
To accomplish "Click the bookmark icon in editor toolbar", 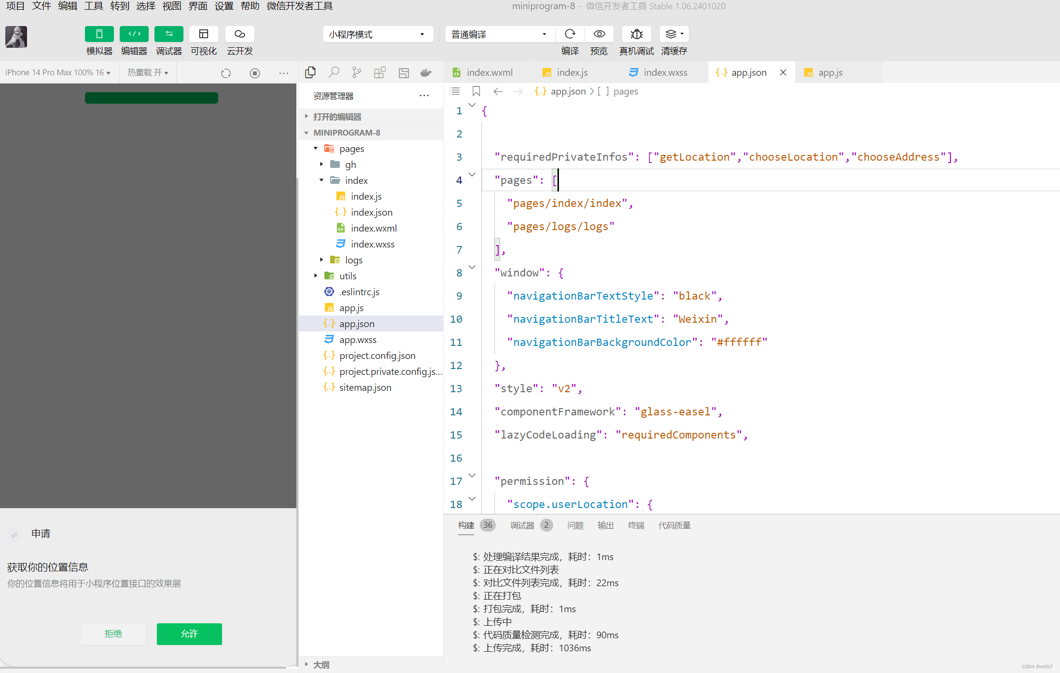I will click(x=476, y=91).
